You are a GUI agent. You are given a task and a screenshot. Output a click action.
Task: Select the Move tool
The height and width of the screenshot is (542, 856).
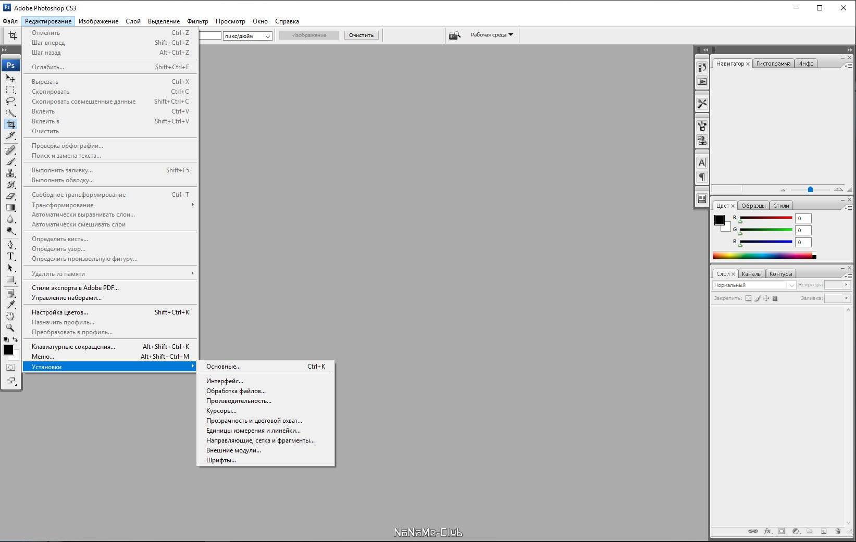tap(10, 78)
